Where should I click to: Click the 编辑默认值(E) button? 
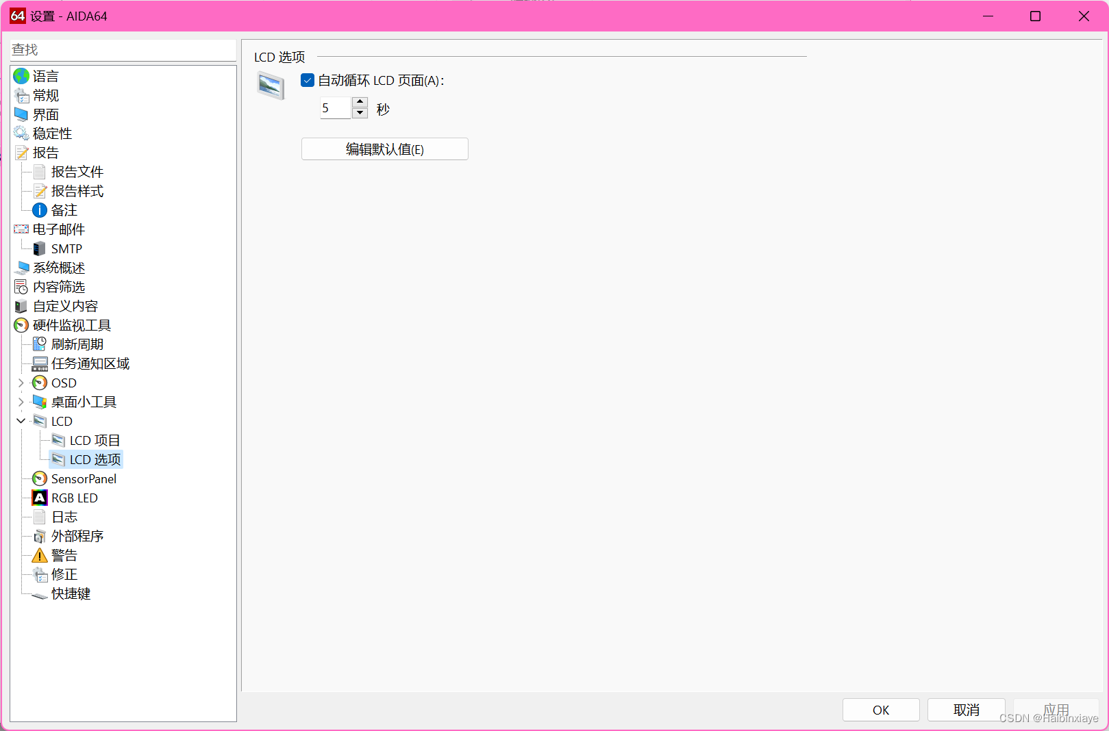pos(384,149)
